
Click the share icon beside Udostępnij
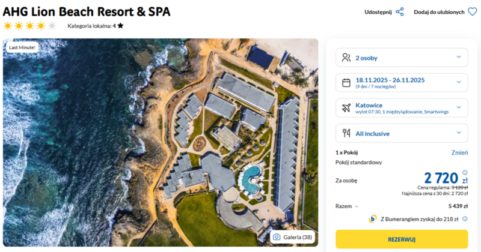pos(400,11)
